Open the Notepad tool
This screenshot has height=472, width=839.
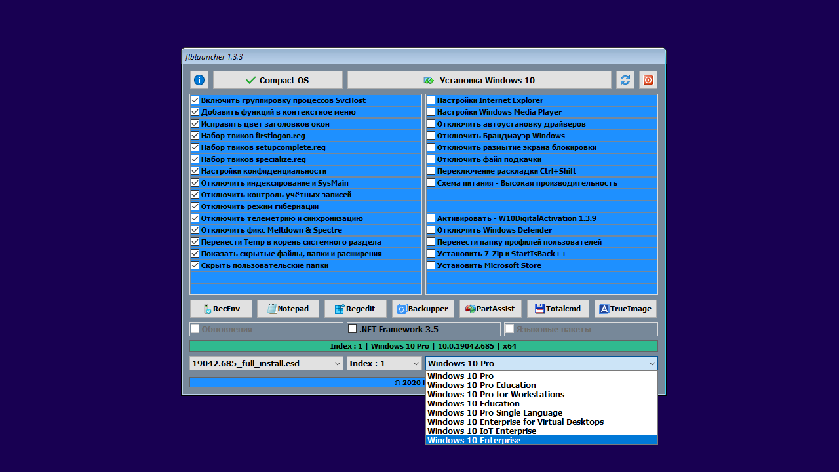point(288,309)
